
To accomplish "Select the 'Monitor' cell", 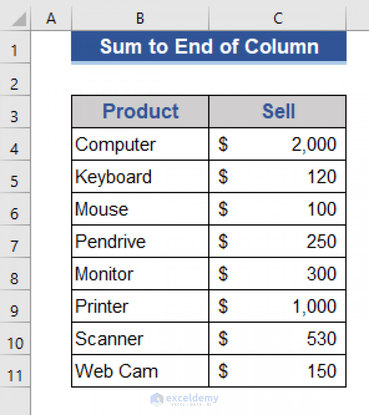I will [x=139, y=274].
